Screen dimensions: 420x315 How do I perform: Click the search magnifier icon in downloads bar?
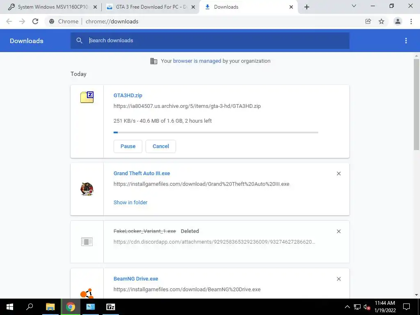pyautogui.click(x=79, y=41)
